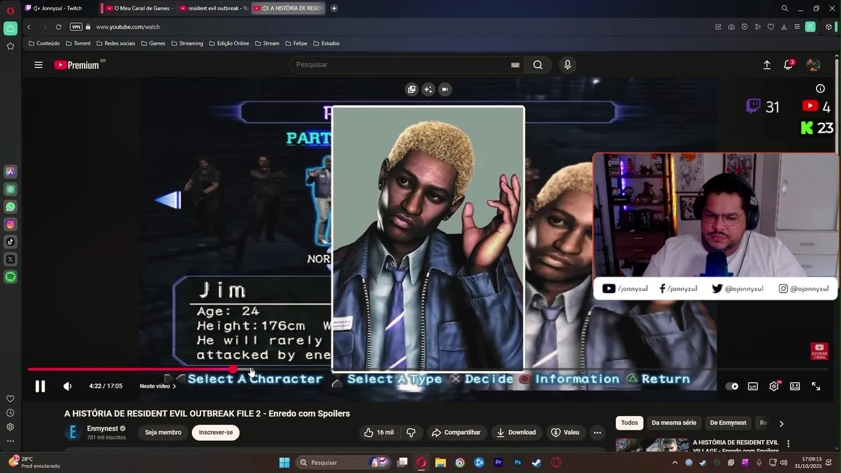Show next filter chips arrow

tap(781, 423)
